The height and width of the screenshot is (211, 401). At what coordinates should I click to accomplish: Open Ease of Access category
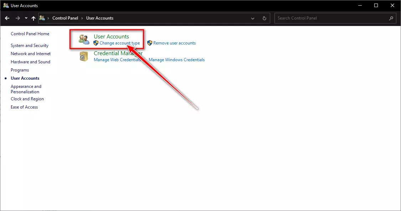coord(24,107)
